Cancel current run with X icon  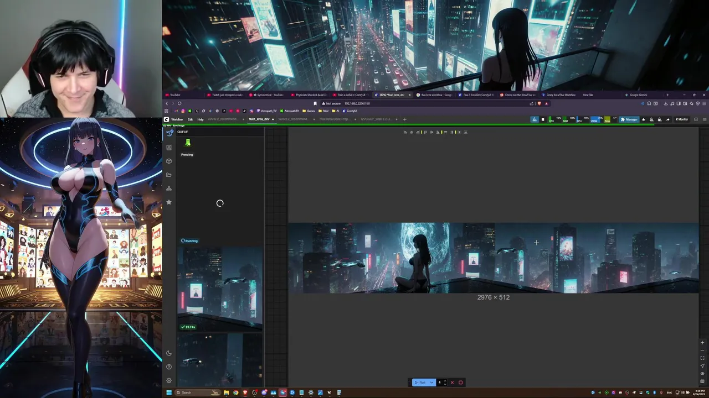tap(452, 383)
